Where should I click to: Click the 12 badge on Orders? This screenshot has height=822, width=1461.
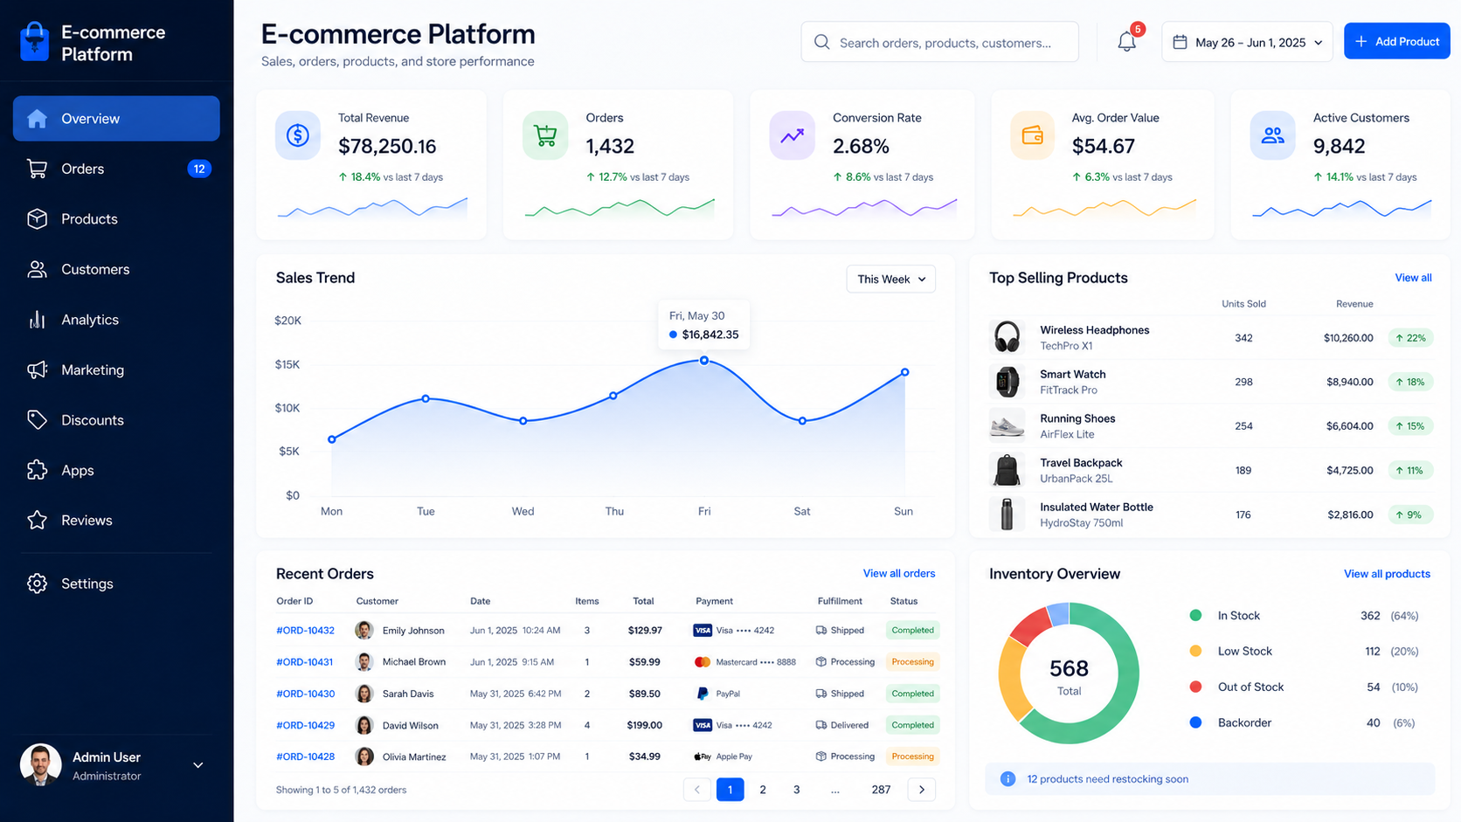(x=199, y=169)
